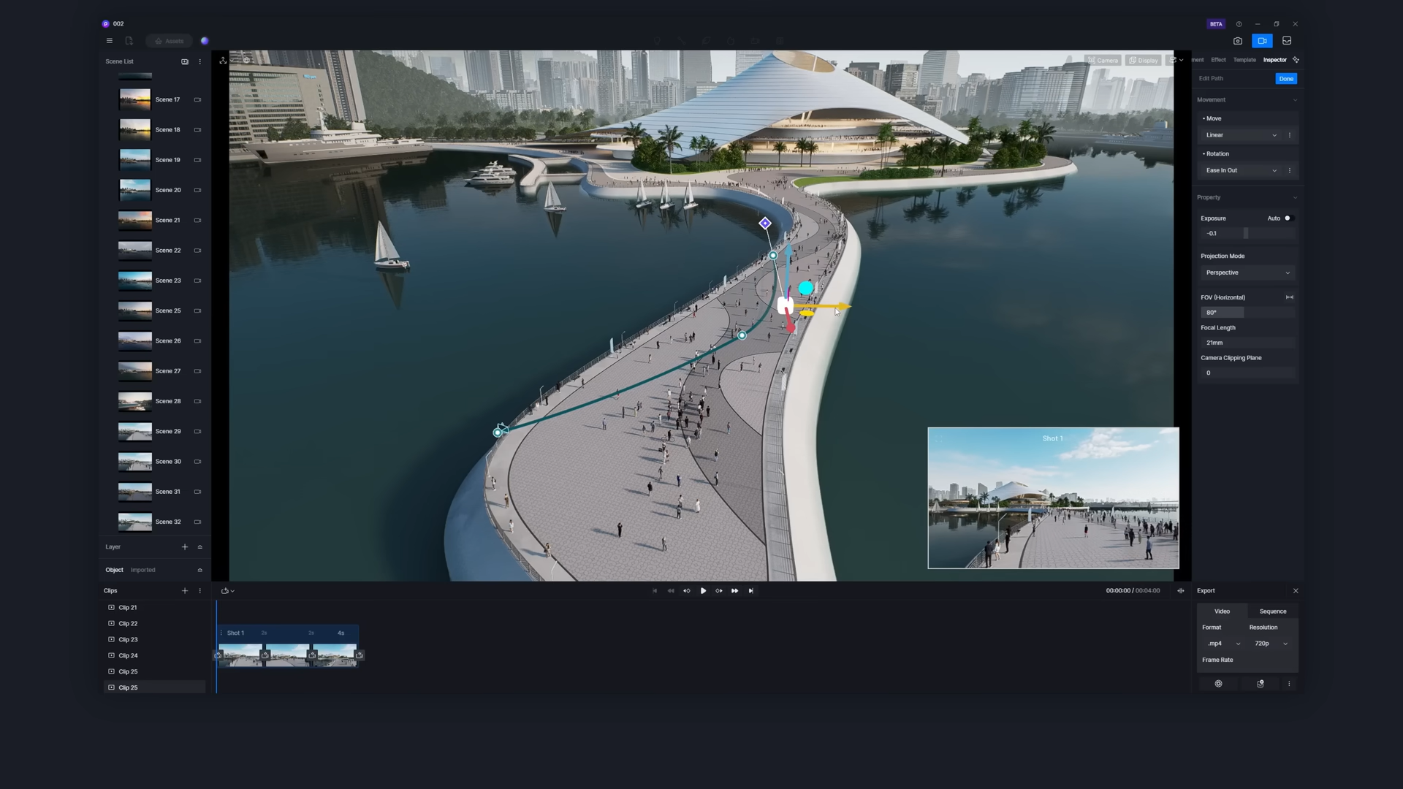Open the help question mark icon
Screen dimensions: 1403x789
1239,24
